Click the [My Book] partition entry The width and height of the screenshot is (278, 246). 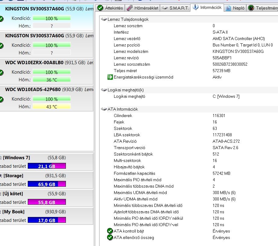coord(46,216)
